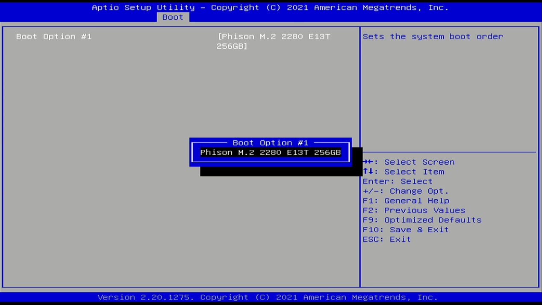The image size is (542, 305).
Task: Open F1: General Help
Action: (406, 201)
